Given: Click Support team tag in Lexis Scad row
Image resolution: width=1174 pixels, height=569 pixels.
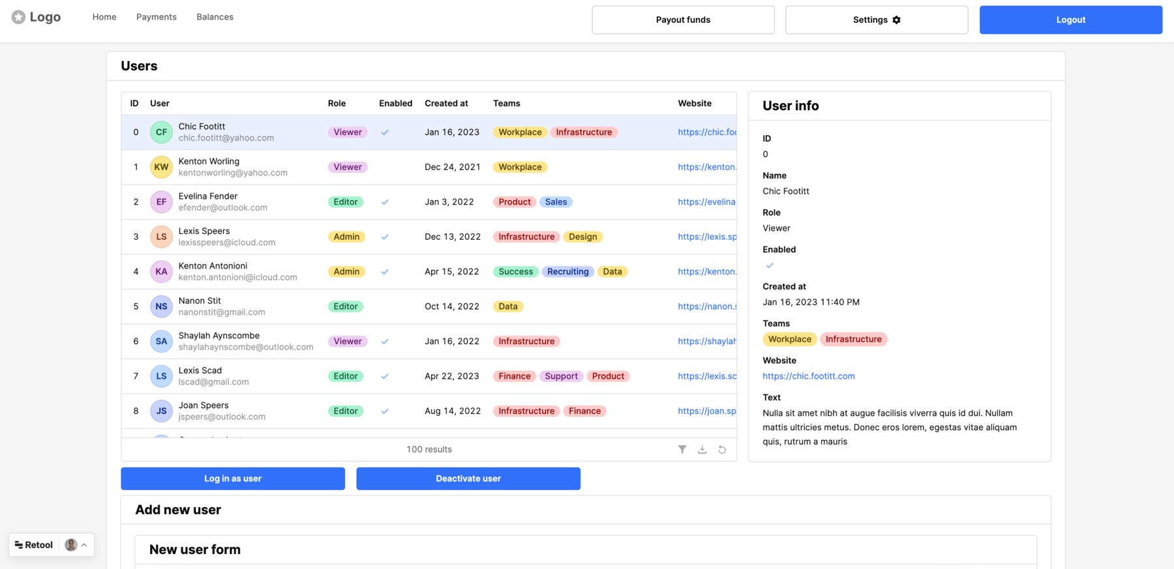Looking at the screenshot, I should tap(562, 376).
